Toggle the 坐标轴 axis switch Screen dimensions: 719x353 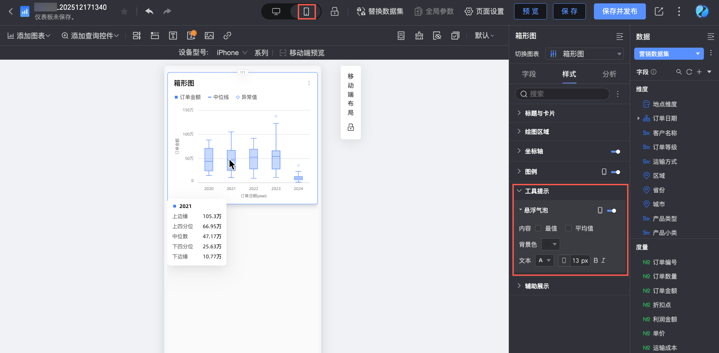click(615, 152)
